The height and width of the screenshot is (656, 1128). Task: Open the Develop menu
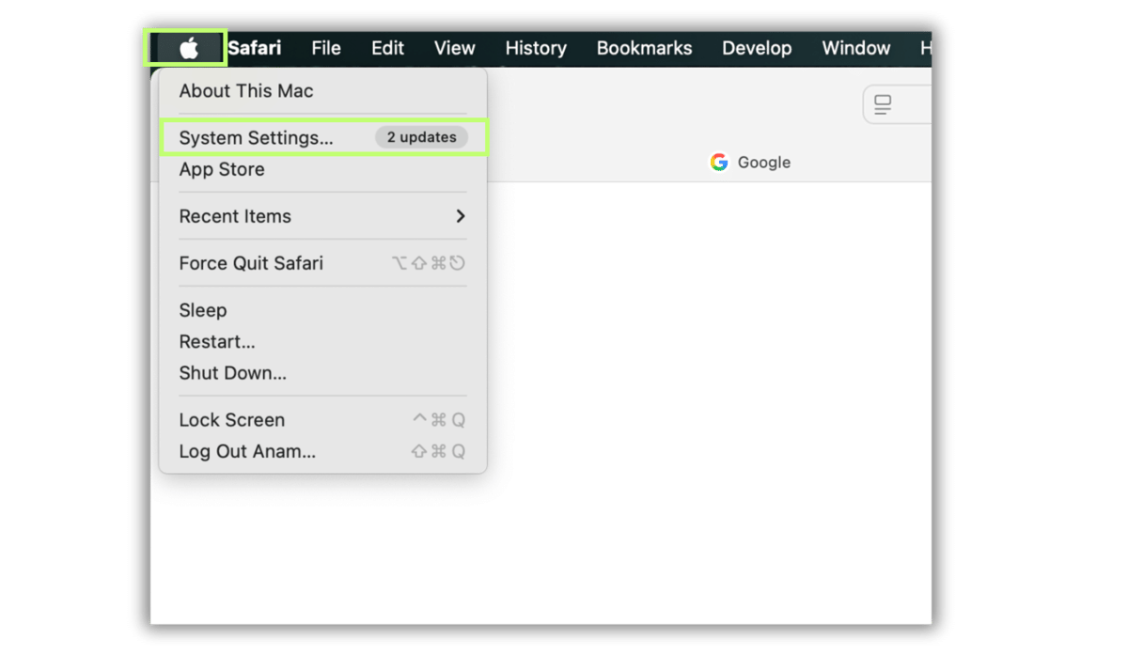click(x=757, y=48)
